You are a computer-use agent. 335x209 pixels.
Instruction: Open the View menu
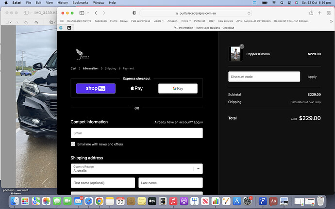tap(50, 2)
